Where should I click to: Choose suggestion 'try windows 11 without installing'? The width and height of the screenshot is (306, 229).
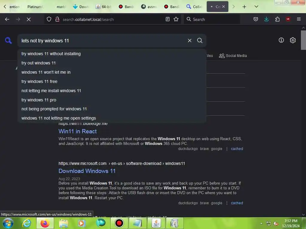click(112, 54)
